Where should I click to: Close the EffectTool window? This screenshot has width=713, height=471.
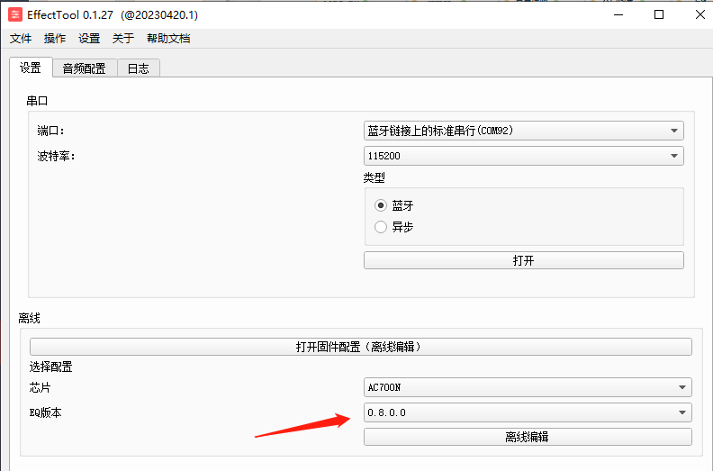click(x=700, y=14)
